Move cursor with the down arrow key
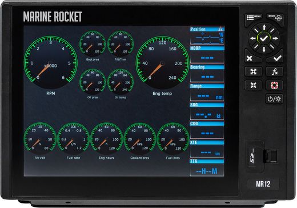Image resolution: width=297 pixels, height=208 pixels. (264, 50)
